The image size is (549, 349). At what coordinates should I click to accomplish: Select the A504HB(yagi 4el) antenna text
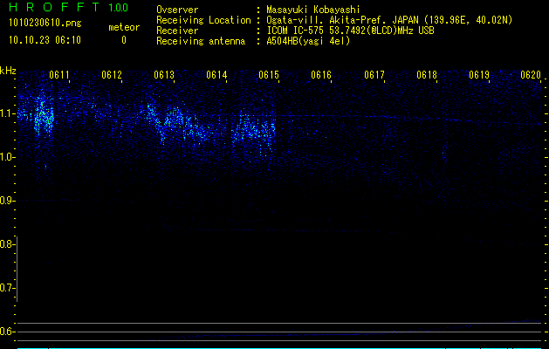coord(308,41)
